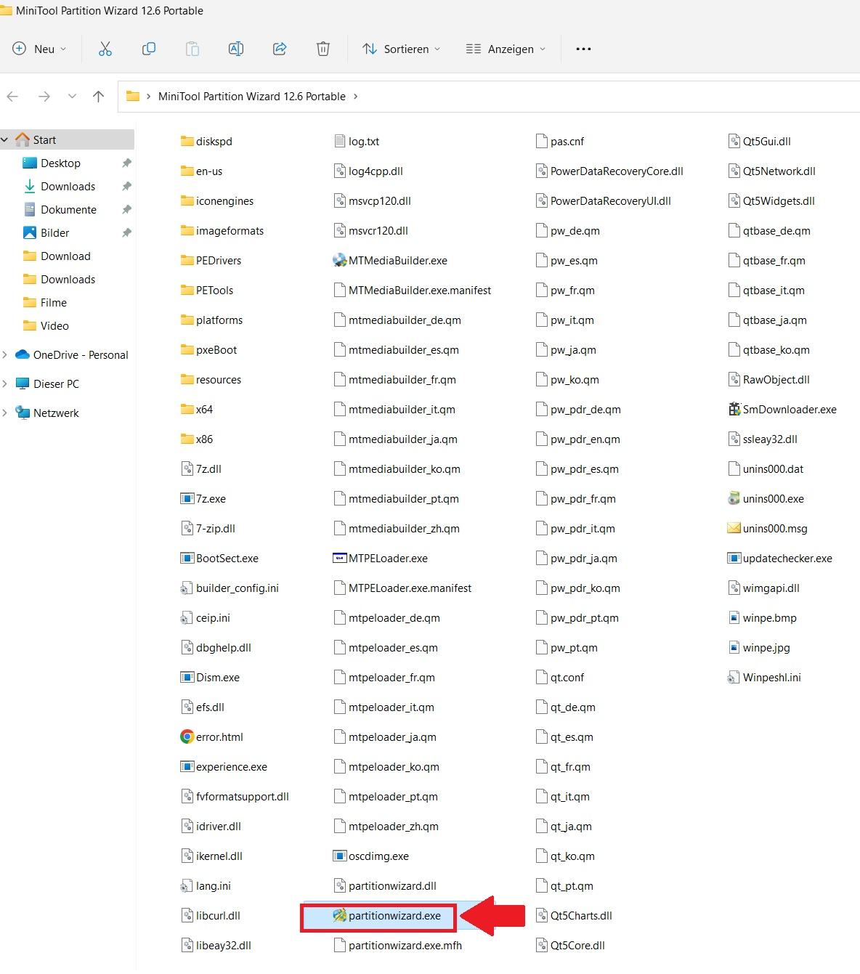Select the builder_config.ini file
The height and width of the screenshot is (974, 860).
click(x=230, y=588)
